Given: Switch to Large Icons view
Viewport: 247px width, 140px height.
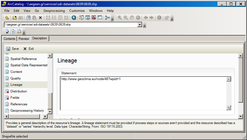Looking at the screenshot, I should tap(48, 18).
